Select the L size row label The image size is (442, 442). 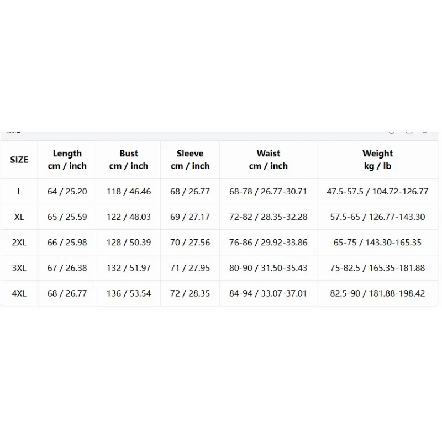[x=19, y=192]
